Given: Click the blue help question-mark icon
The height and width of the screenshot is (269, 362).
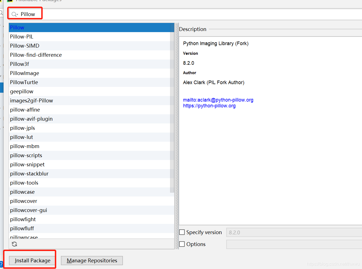Looking at the screenshot, I should pyautogui.click(x=1, y=264).
